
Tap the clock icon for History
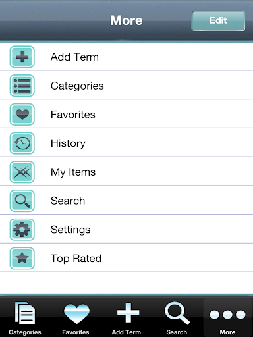(x=22, y=143)
